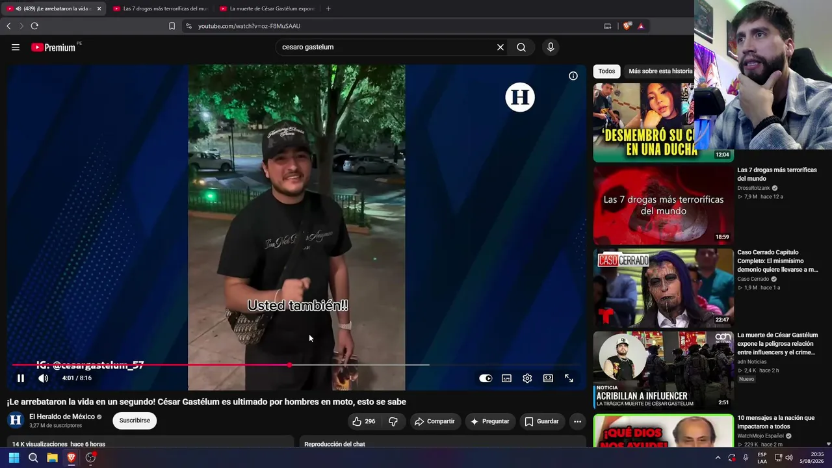Pause the playing video
The image size is (832, 468).
[21, 378]
